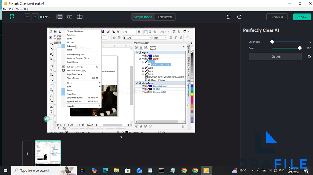
Task: Click the 100% zoom level readout
Action: point(44,17)
